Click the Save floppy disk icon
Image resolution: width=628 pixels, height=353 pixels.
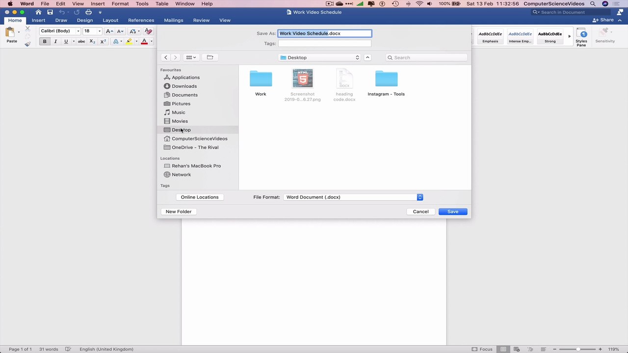50,12
